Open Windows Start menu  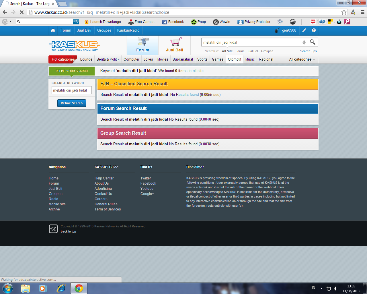7,288
